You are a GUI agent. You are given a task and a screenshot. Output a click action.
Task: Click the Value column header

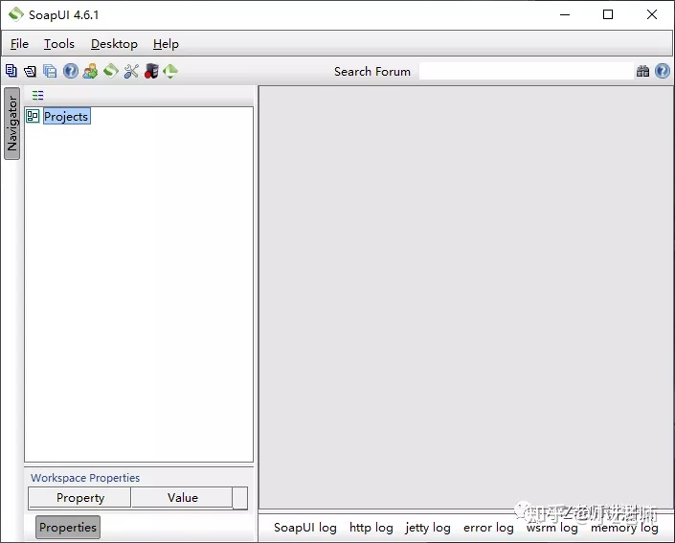(183, 498)
